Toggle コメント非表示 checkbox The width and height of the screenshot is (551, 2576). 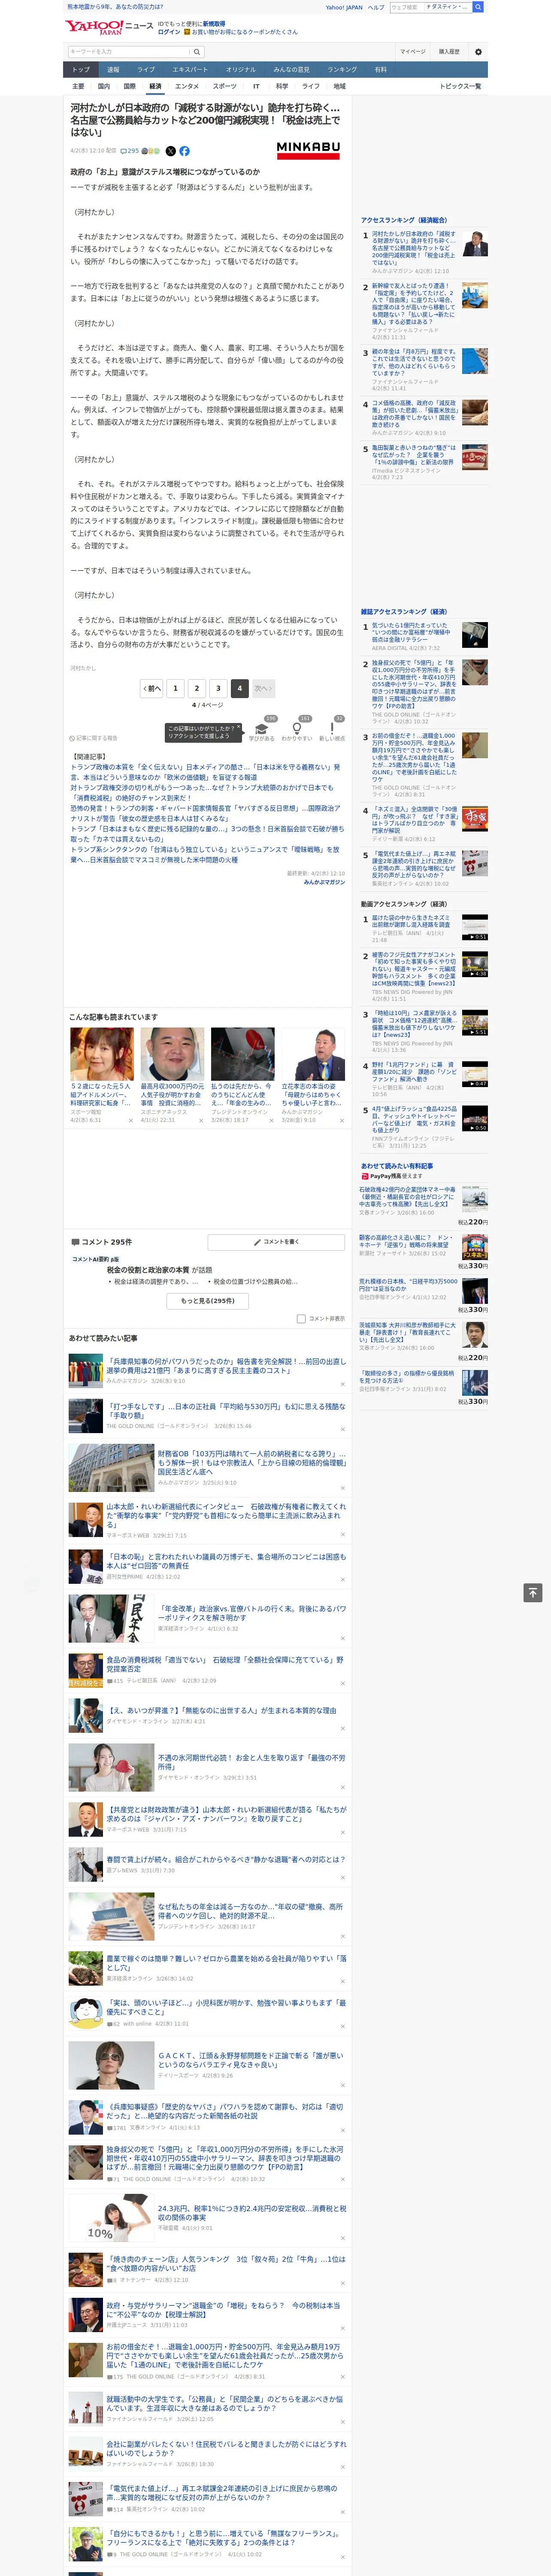tap(301, 1318)
